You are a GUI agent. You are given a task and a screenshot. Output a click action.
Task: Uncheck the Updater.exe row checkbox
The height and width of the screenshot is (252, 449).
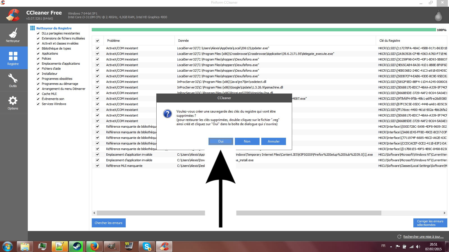(x=97, y=48)
